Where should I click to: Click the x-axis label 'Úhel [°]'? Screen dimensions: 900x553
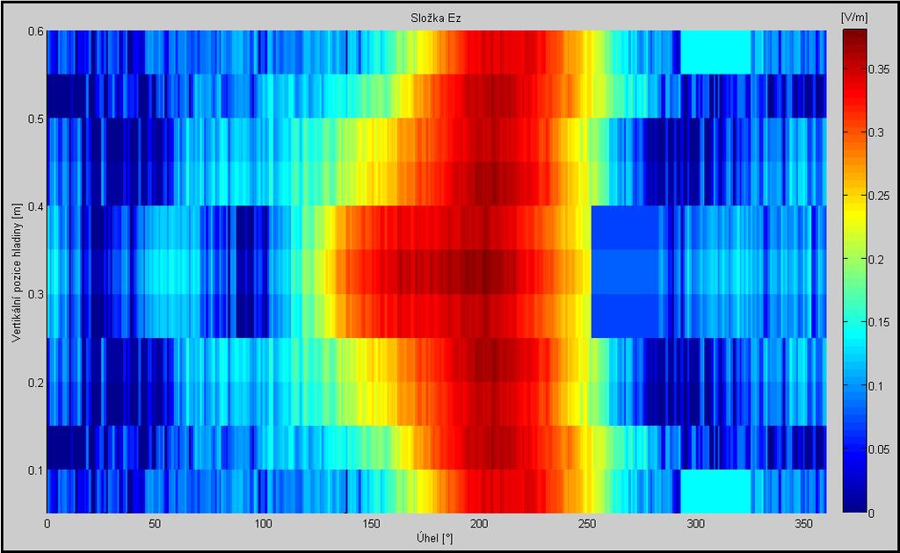434,538
